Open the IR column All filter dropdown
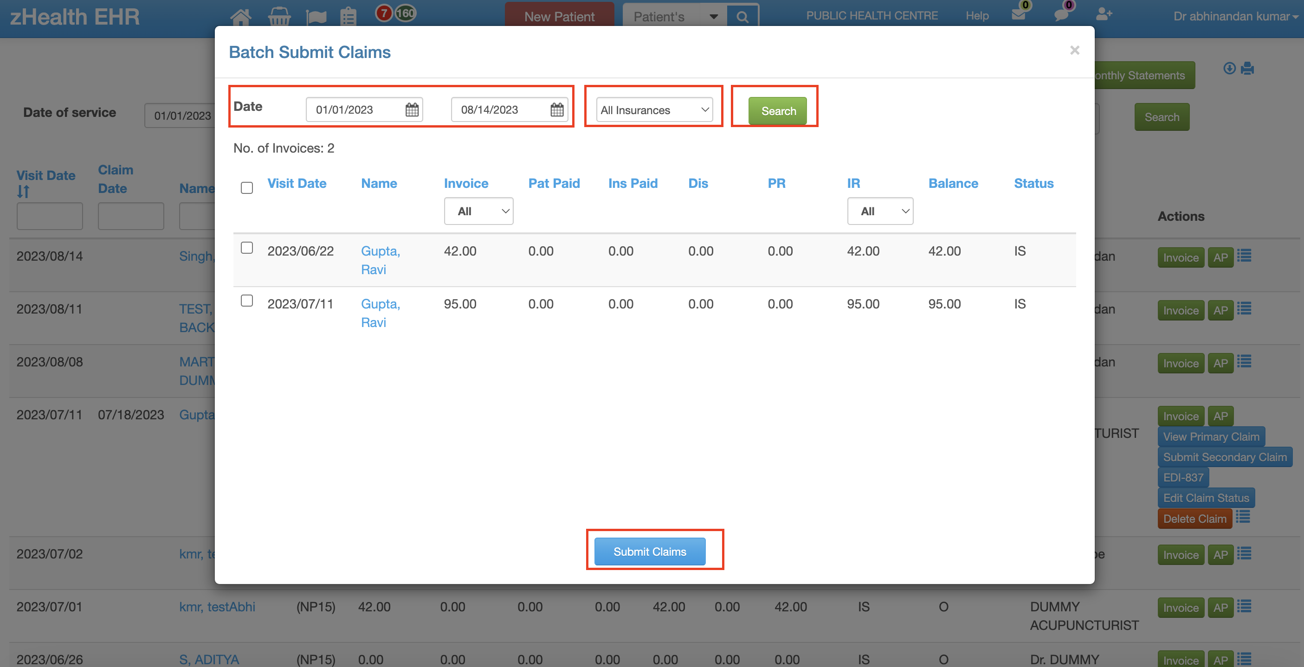 coord(880,211)
